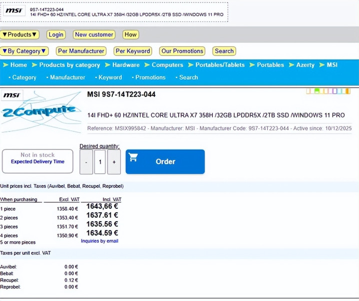Click Inquiries by email link

pos(99,241)
